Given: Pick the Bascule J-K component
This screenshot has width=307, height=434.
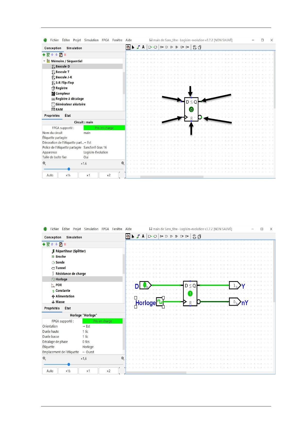Looking at the screenshot, I should coord(64,77).
